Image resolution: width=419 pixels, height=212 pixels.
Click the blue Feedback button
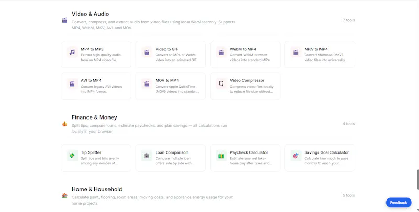tap(399, 203)
